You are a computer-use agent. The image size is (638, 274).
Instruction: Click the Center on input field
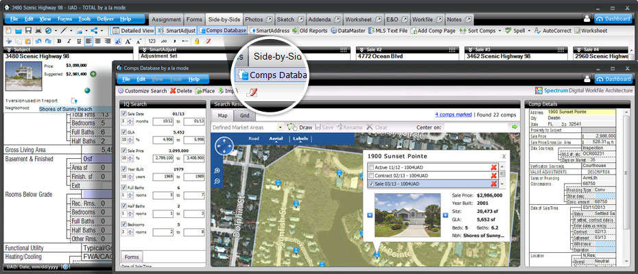tap(477, 127)
